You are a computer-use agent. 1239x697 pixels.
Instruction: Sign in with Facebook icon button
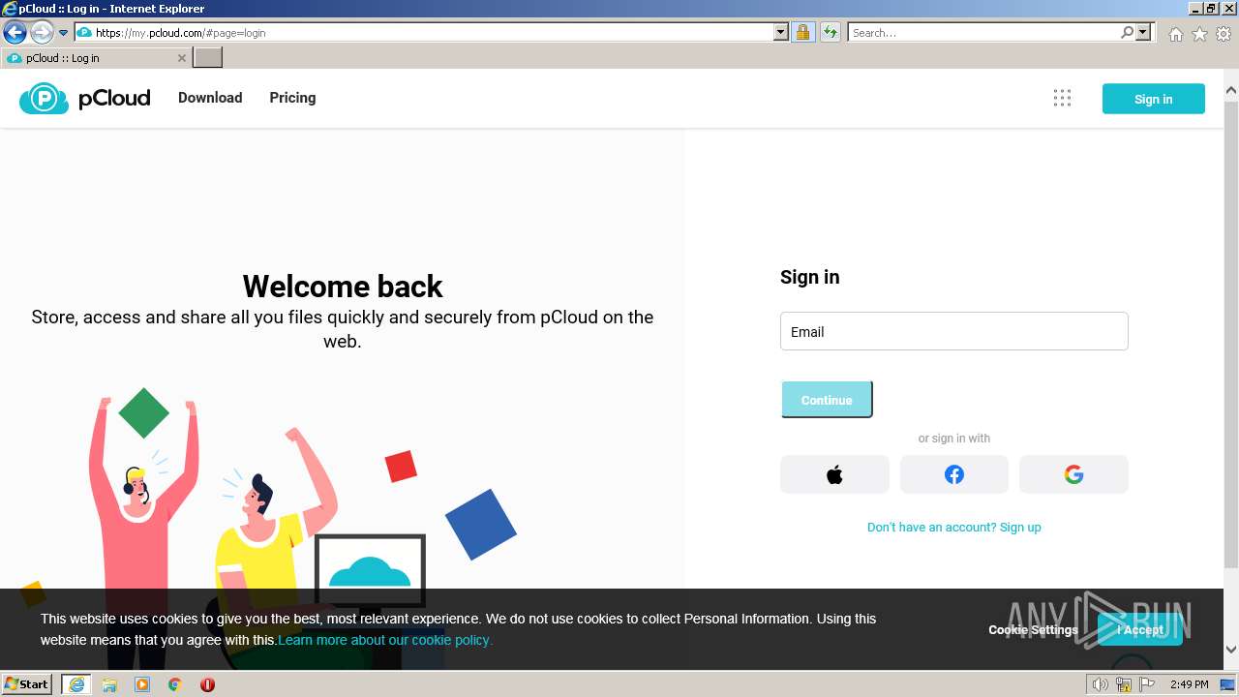[x=954, y=474]
